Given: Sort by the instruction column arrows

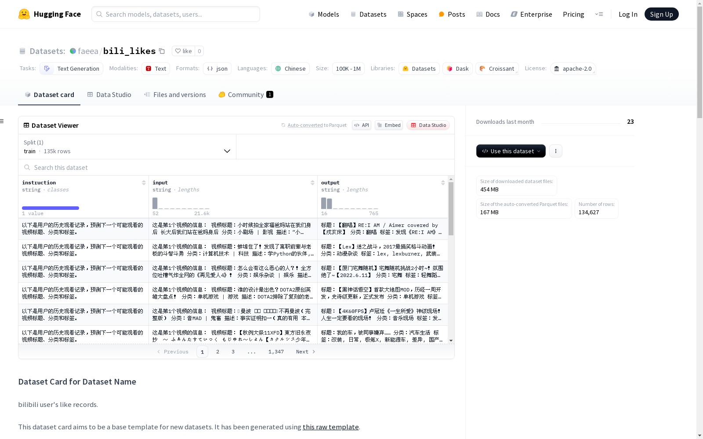Looking at the screenshot, I should coord(144,183).
